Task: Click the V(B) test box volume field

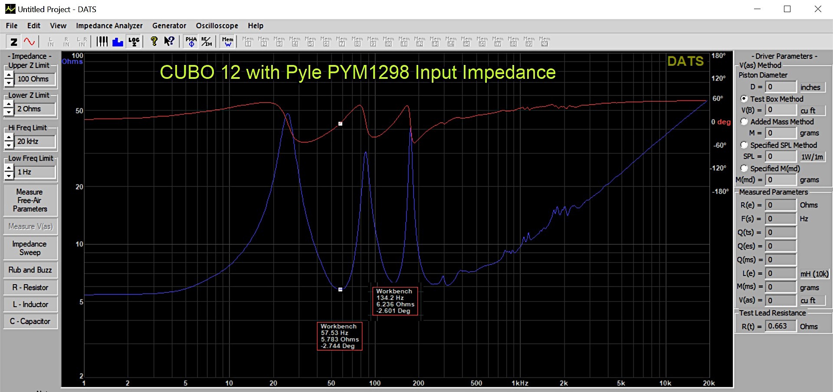Action: coord(781,110)
